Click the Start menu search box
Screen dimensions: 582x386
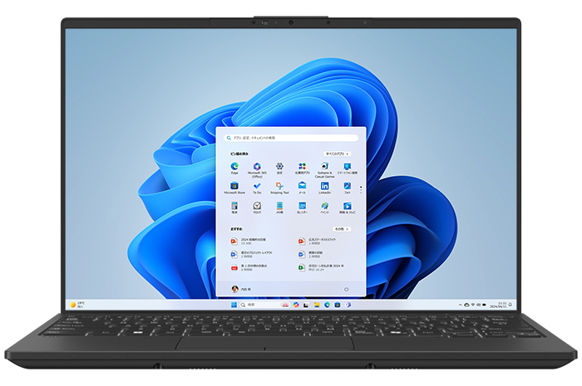(x=290, y=138)
